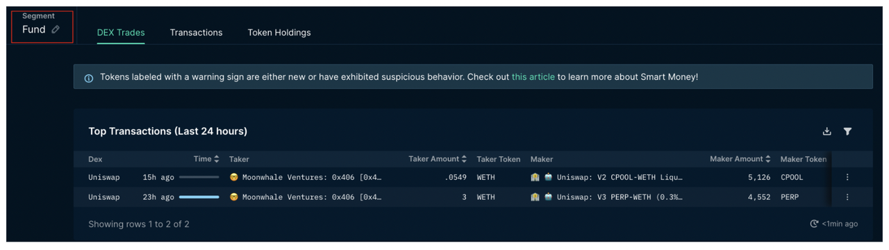
Task: Switch to the Transactions tab
Action: click(x=196, y=33)
